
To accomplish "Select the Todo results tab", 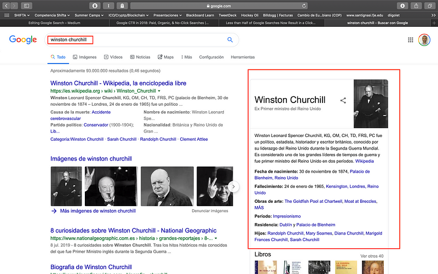I will (58, 57).
